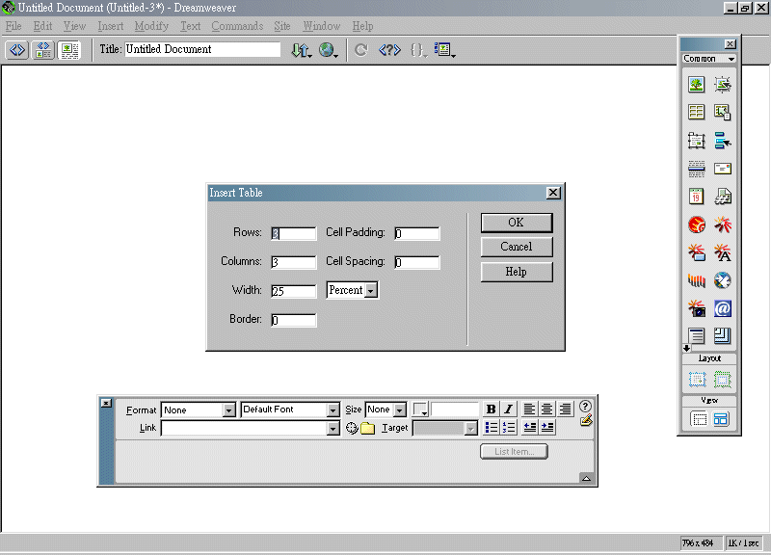
Task: Toggle Bold in Property inspector
Action: pos(491,409)
